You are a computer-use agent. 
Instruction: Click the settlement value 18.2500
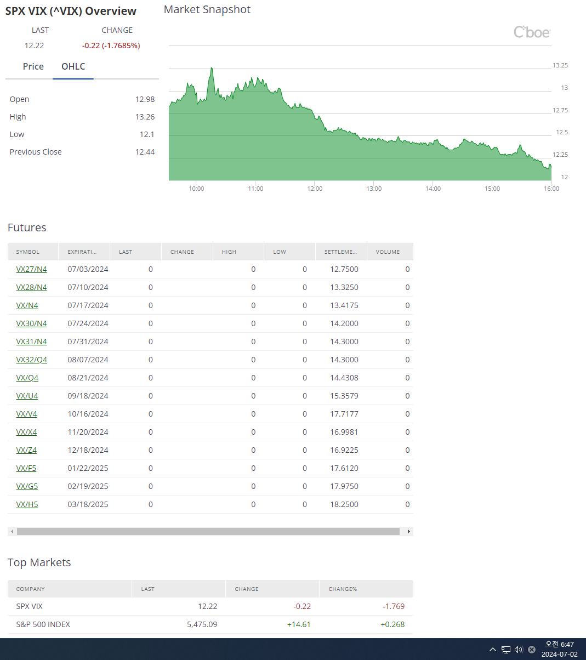tap(344, 504)
